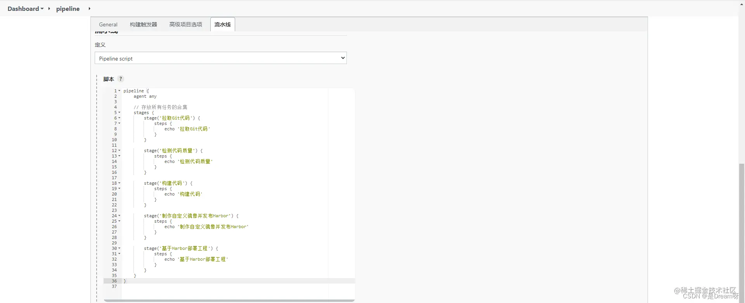Viewport: 745px width, 303px height.
Task: Click the "stage('构建代码')" line
Action: (x=168, y=183)
